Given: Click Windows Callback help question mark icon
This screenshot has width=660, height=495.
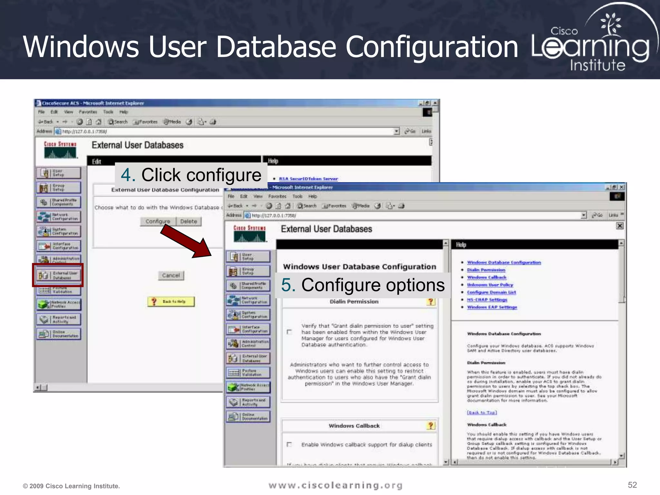Looking at the screenshot, I should [431, 426].
